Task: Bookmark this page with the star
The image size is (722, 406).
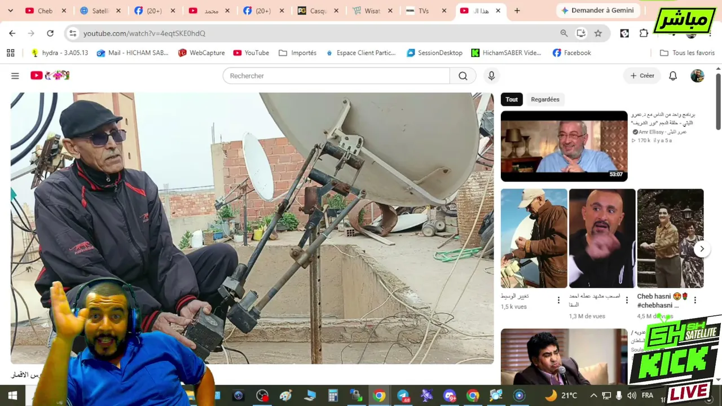Action: click(598, 33)
